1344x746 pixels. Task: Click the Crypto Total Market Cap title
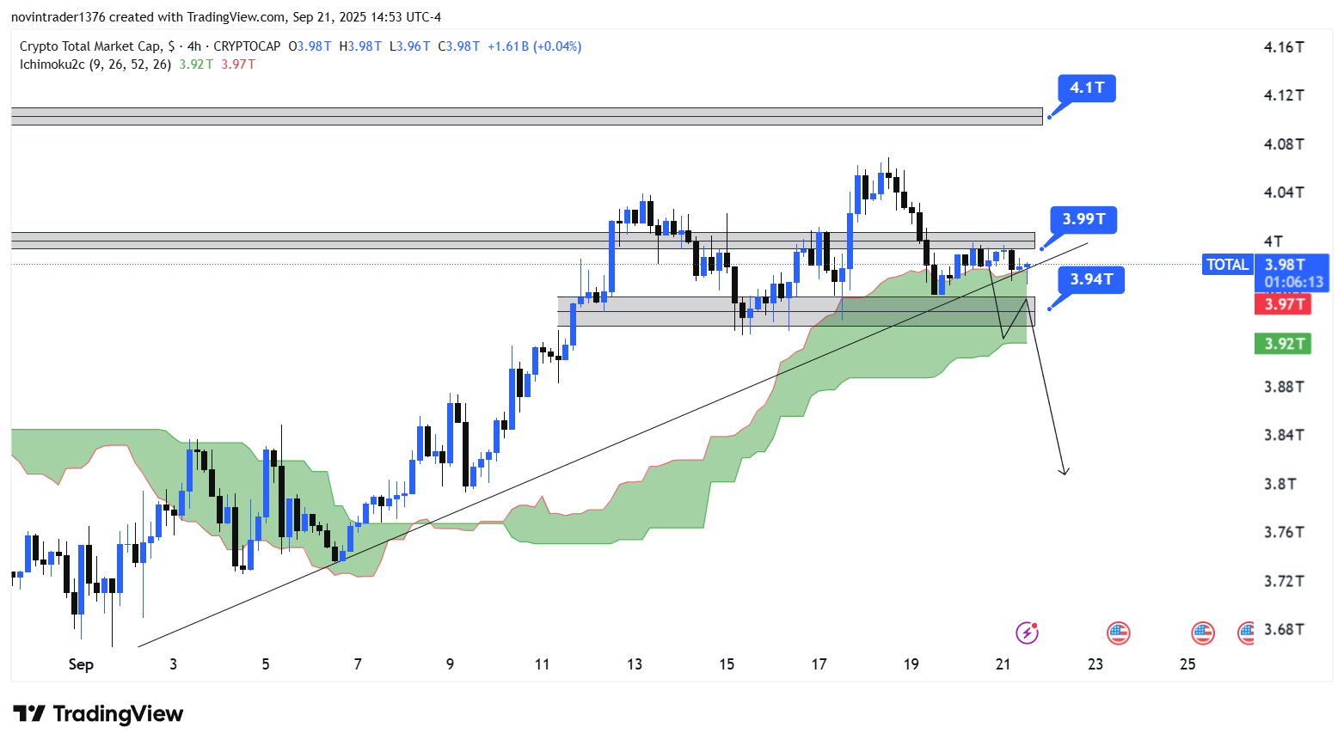coord(90,46)
